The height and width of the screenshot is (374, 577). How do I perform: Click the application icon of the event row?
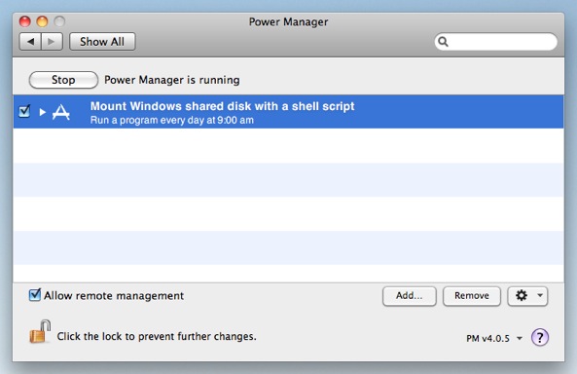(61, 112)
